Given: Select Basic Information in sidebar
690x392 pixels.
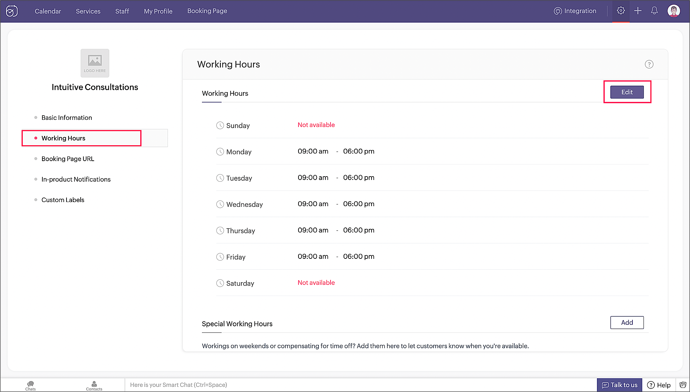Looking at the screenshot, I should point(67,118).
